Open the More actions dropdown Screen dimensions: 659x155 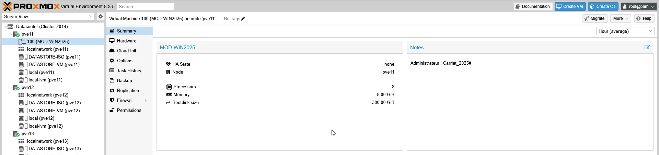[x=621, y=18]
